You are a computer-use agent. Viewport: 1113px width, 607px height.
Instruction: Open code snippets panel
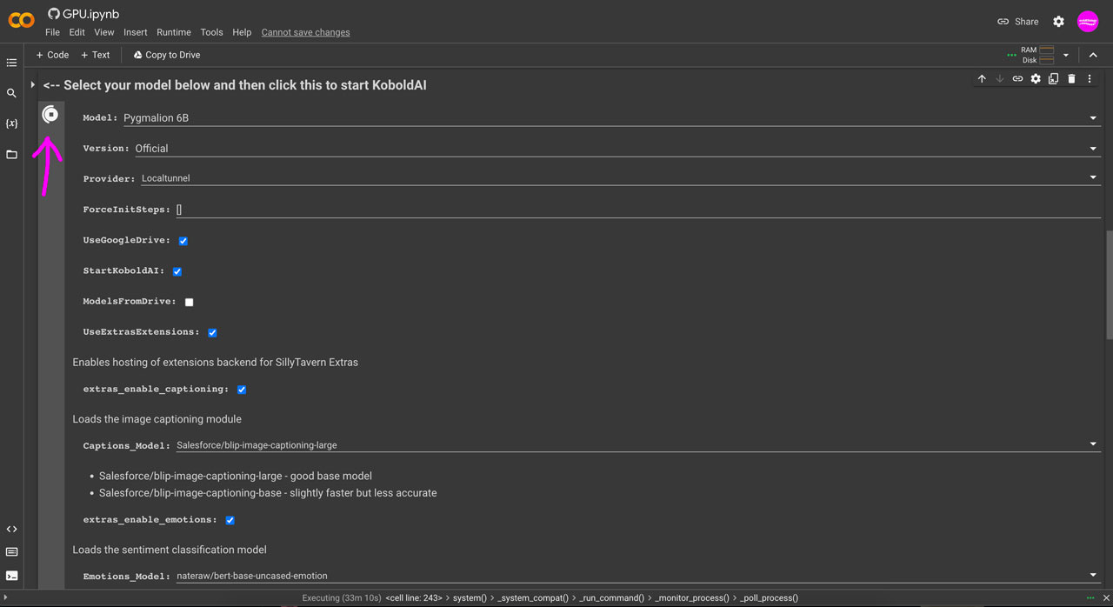click(x=11, y=529)
